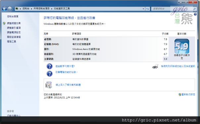This screenshot has width=200, height=124.
Task: Open the address bar history dropdown
Action: pyautogui.click(x=143, y=9)
